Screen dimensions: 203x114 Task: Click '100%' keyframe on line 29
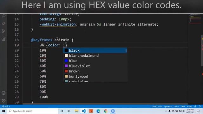[44, 97]
